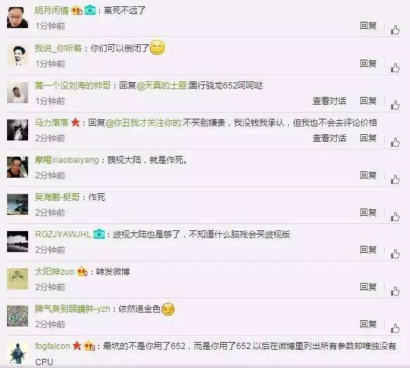Open avatar of 脾气臭到眼睛肿-yzh
This screenshot has height=368, width=410.
tap(18, 316)
